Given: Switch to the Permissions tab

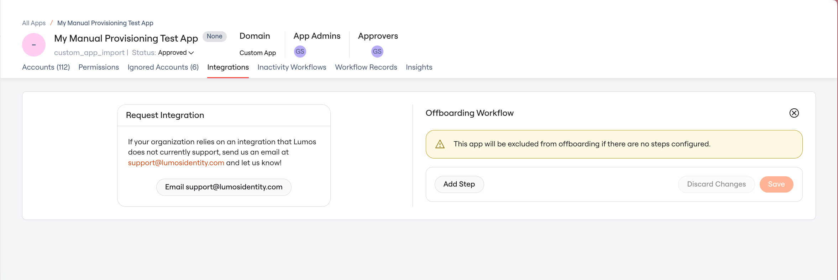Looking at the screenshot, I should tap(99, 67).
